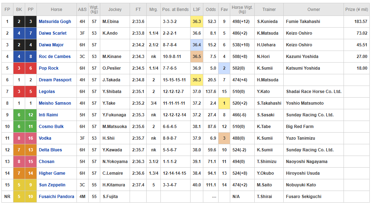Click the Owner column header

point(314,10)
